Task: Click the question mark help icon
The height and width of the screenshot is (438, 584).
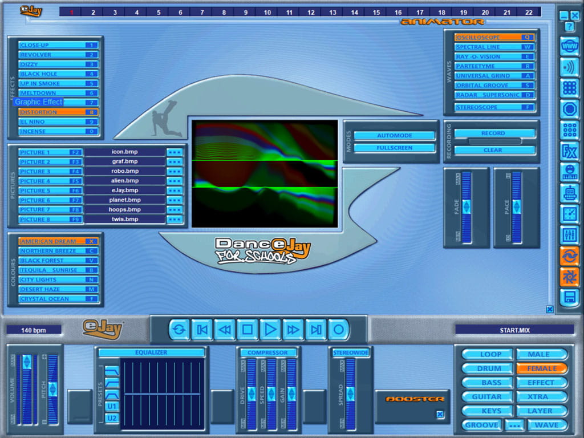Action: coord(569,27)
